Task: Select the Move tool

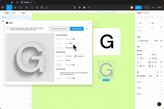Action: pos(9,8)
